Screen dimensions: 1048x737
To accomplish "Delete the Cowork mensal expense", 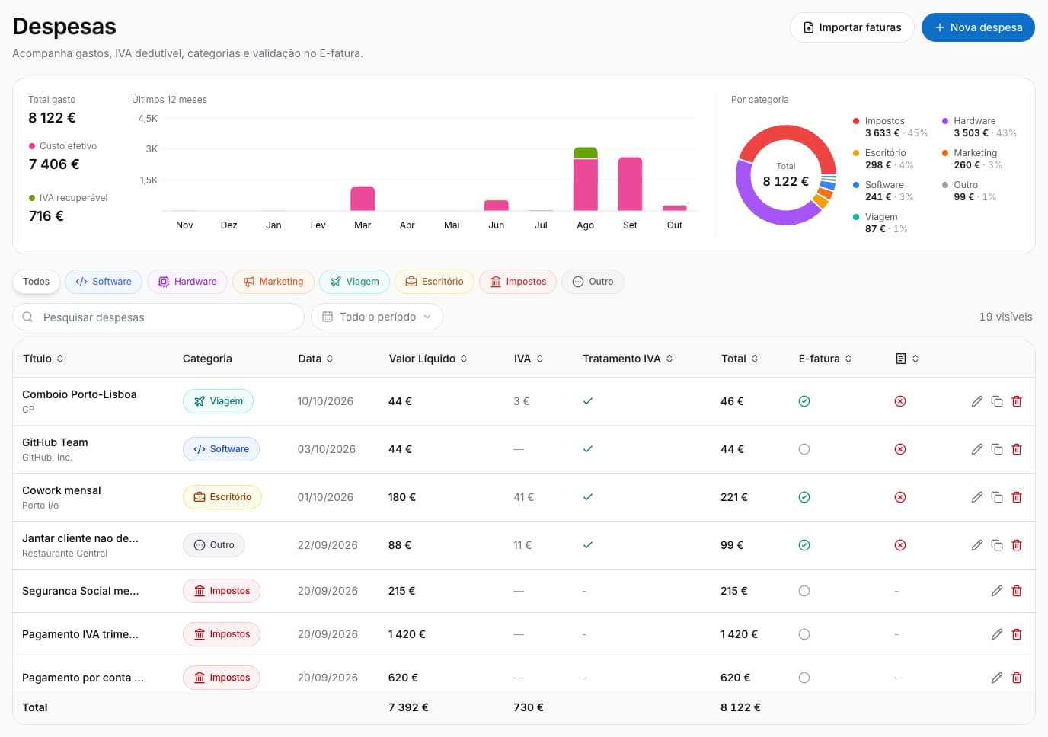I will click(x=1017, y=497).
